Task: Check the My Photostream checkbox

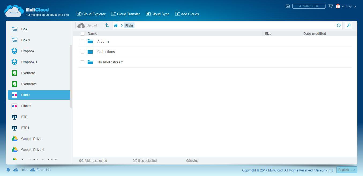Action: (x=82, y=62)
